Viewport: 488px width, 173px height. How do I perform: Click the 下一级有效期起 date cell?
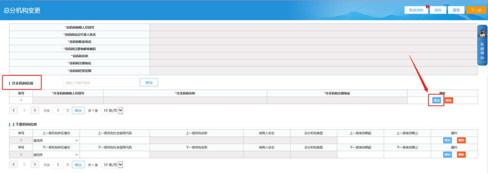point(361,155)
